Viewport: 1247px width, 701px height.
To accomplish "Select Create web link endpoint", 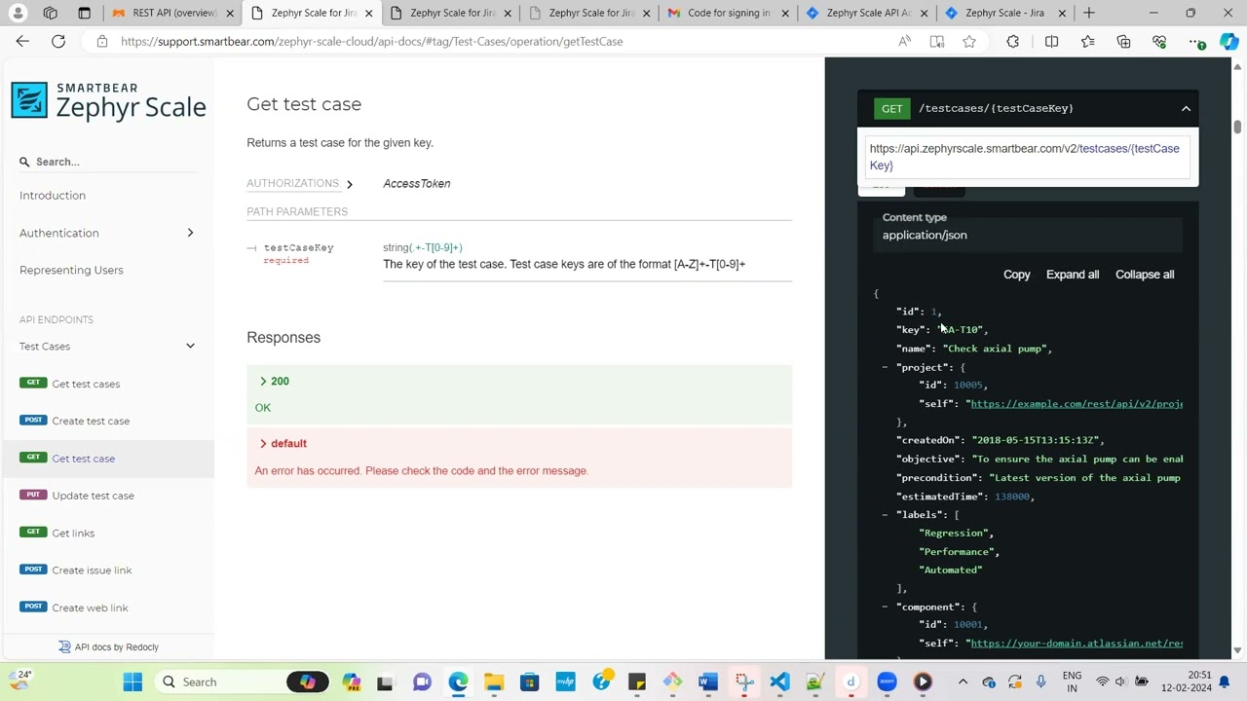I will click(107, 608).
